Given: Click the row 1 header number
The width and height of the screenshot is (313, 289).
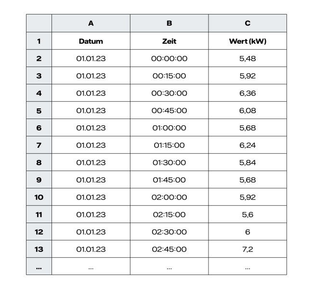Looking at the screenshot, I should pos(39,41).
